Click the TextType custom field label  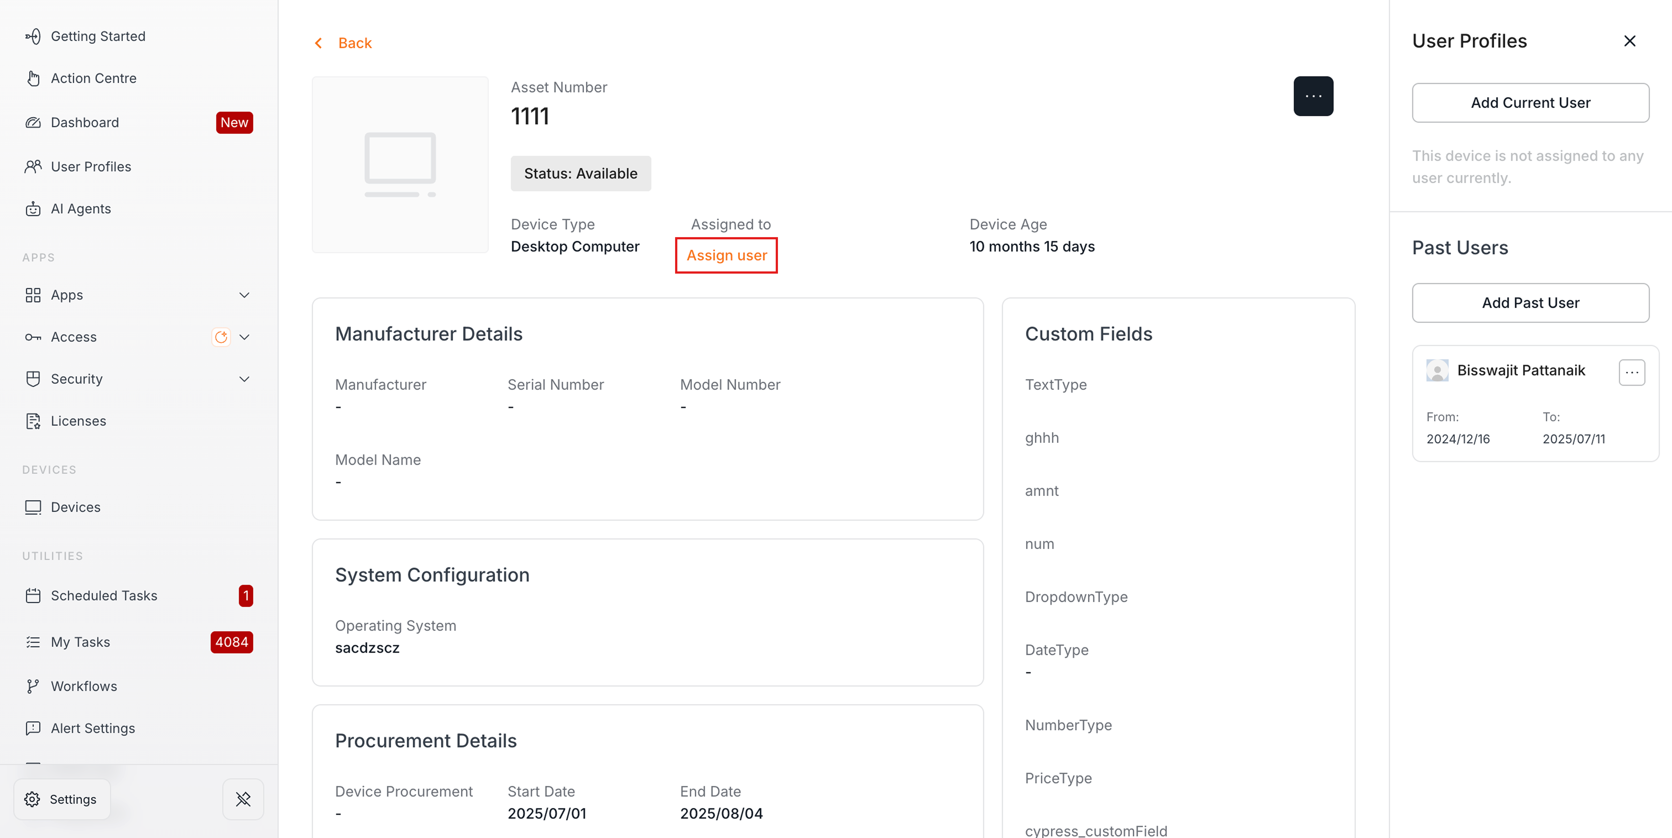click(1056, 385)
